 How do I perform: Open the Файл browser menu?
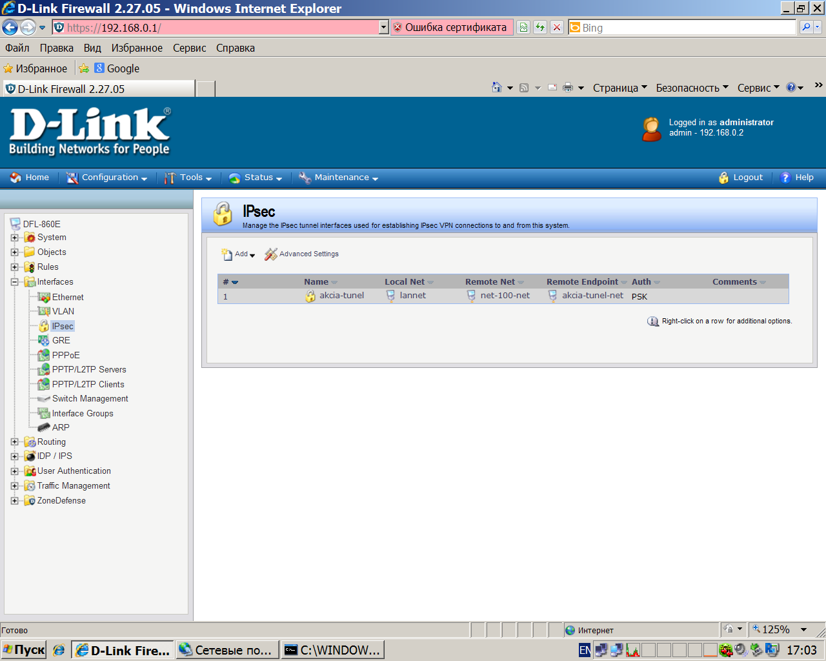click(x=17, y=48)
